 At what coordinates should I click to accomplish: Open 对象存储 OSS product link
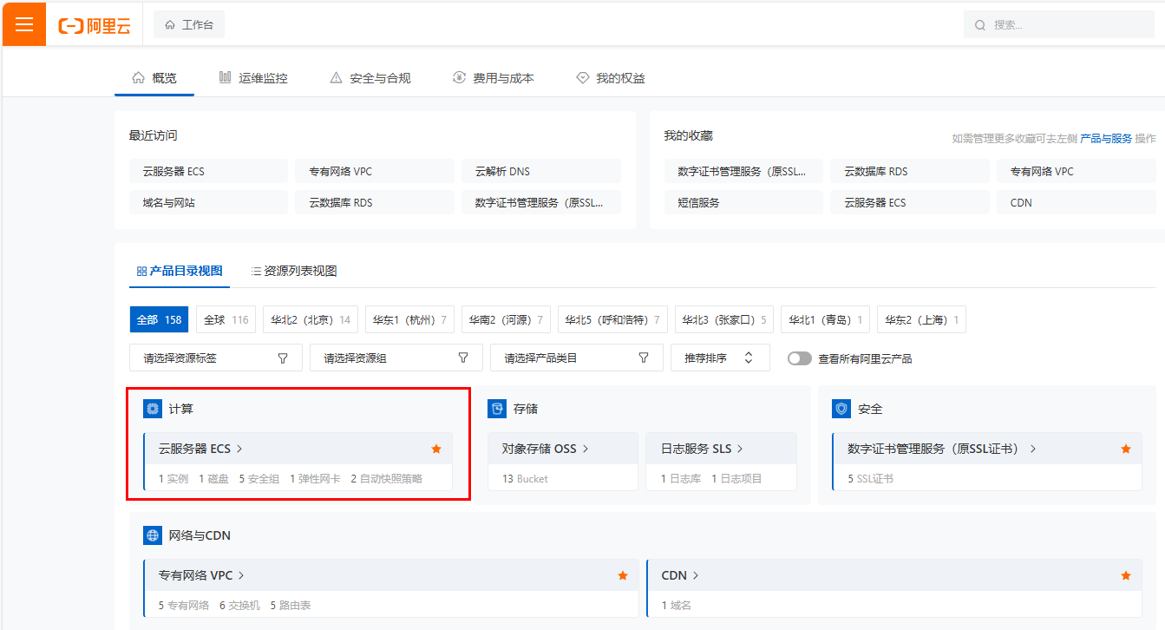click(x=545, y=449)
